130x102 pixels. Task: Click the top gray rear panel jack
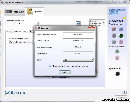pyautogui.click(x=114, y=35)
